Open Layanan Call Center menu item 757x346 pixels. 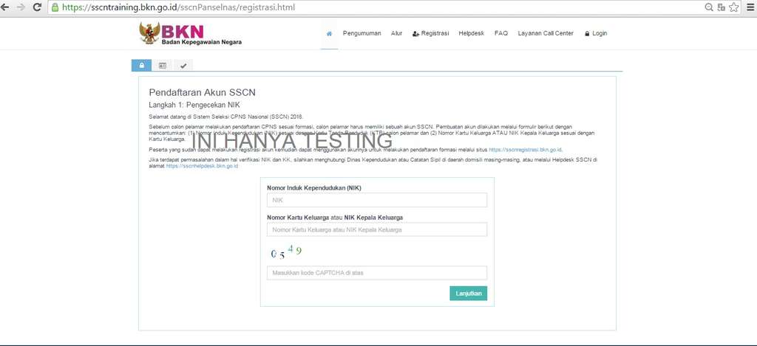coord(546,33)
